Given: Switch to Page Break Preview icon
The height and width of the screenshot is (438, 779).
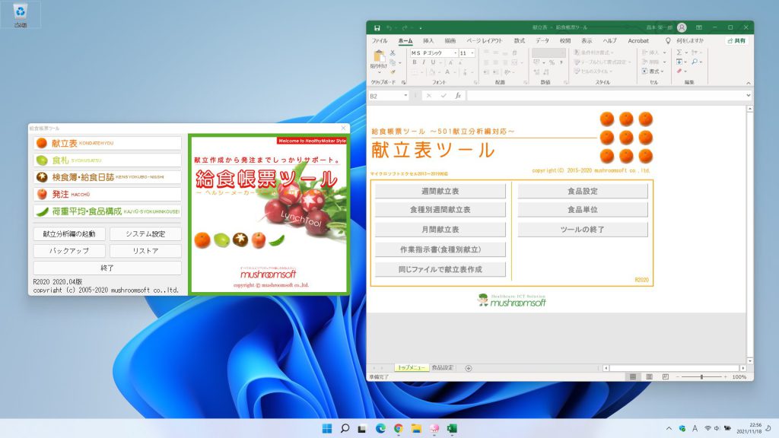Looking at the screenshot, I should 665,377.
